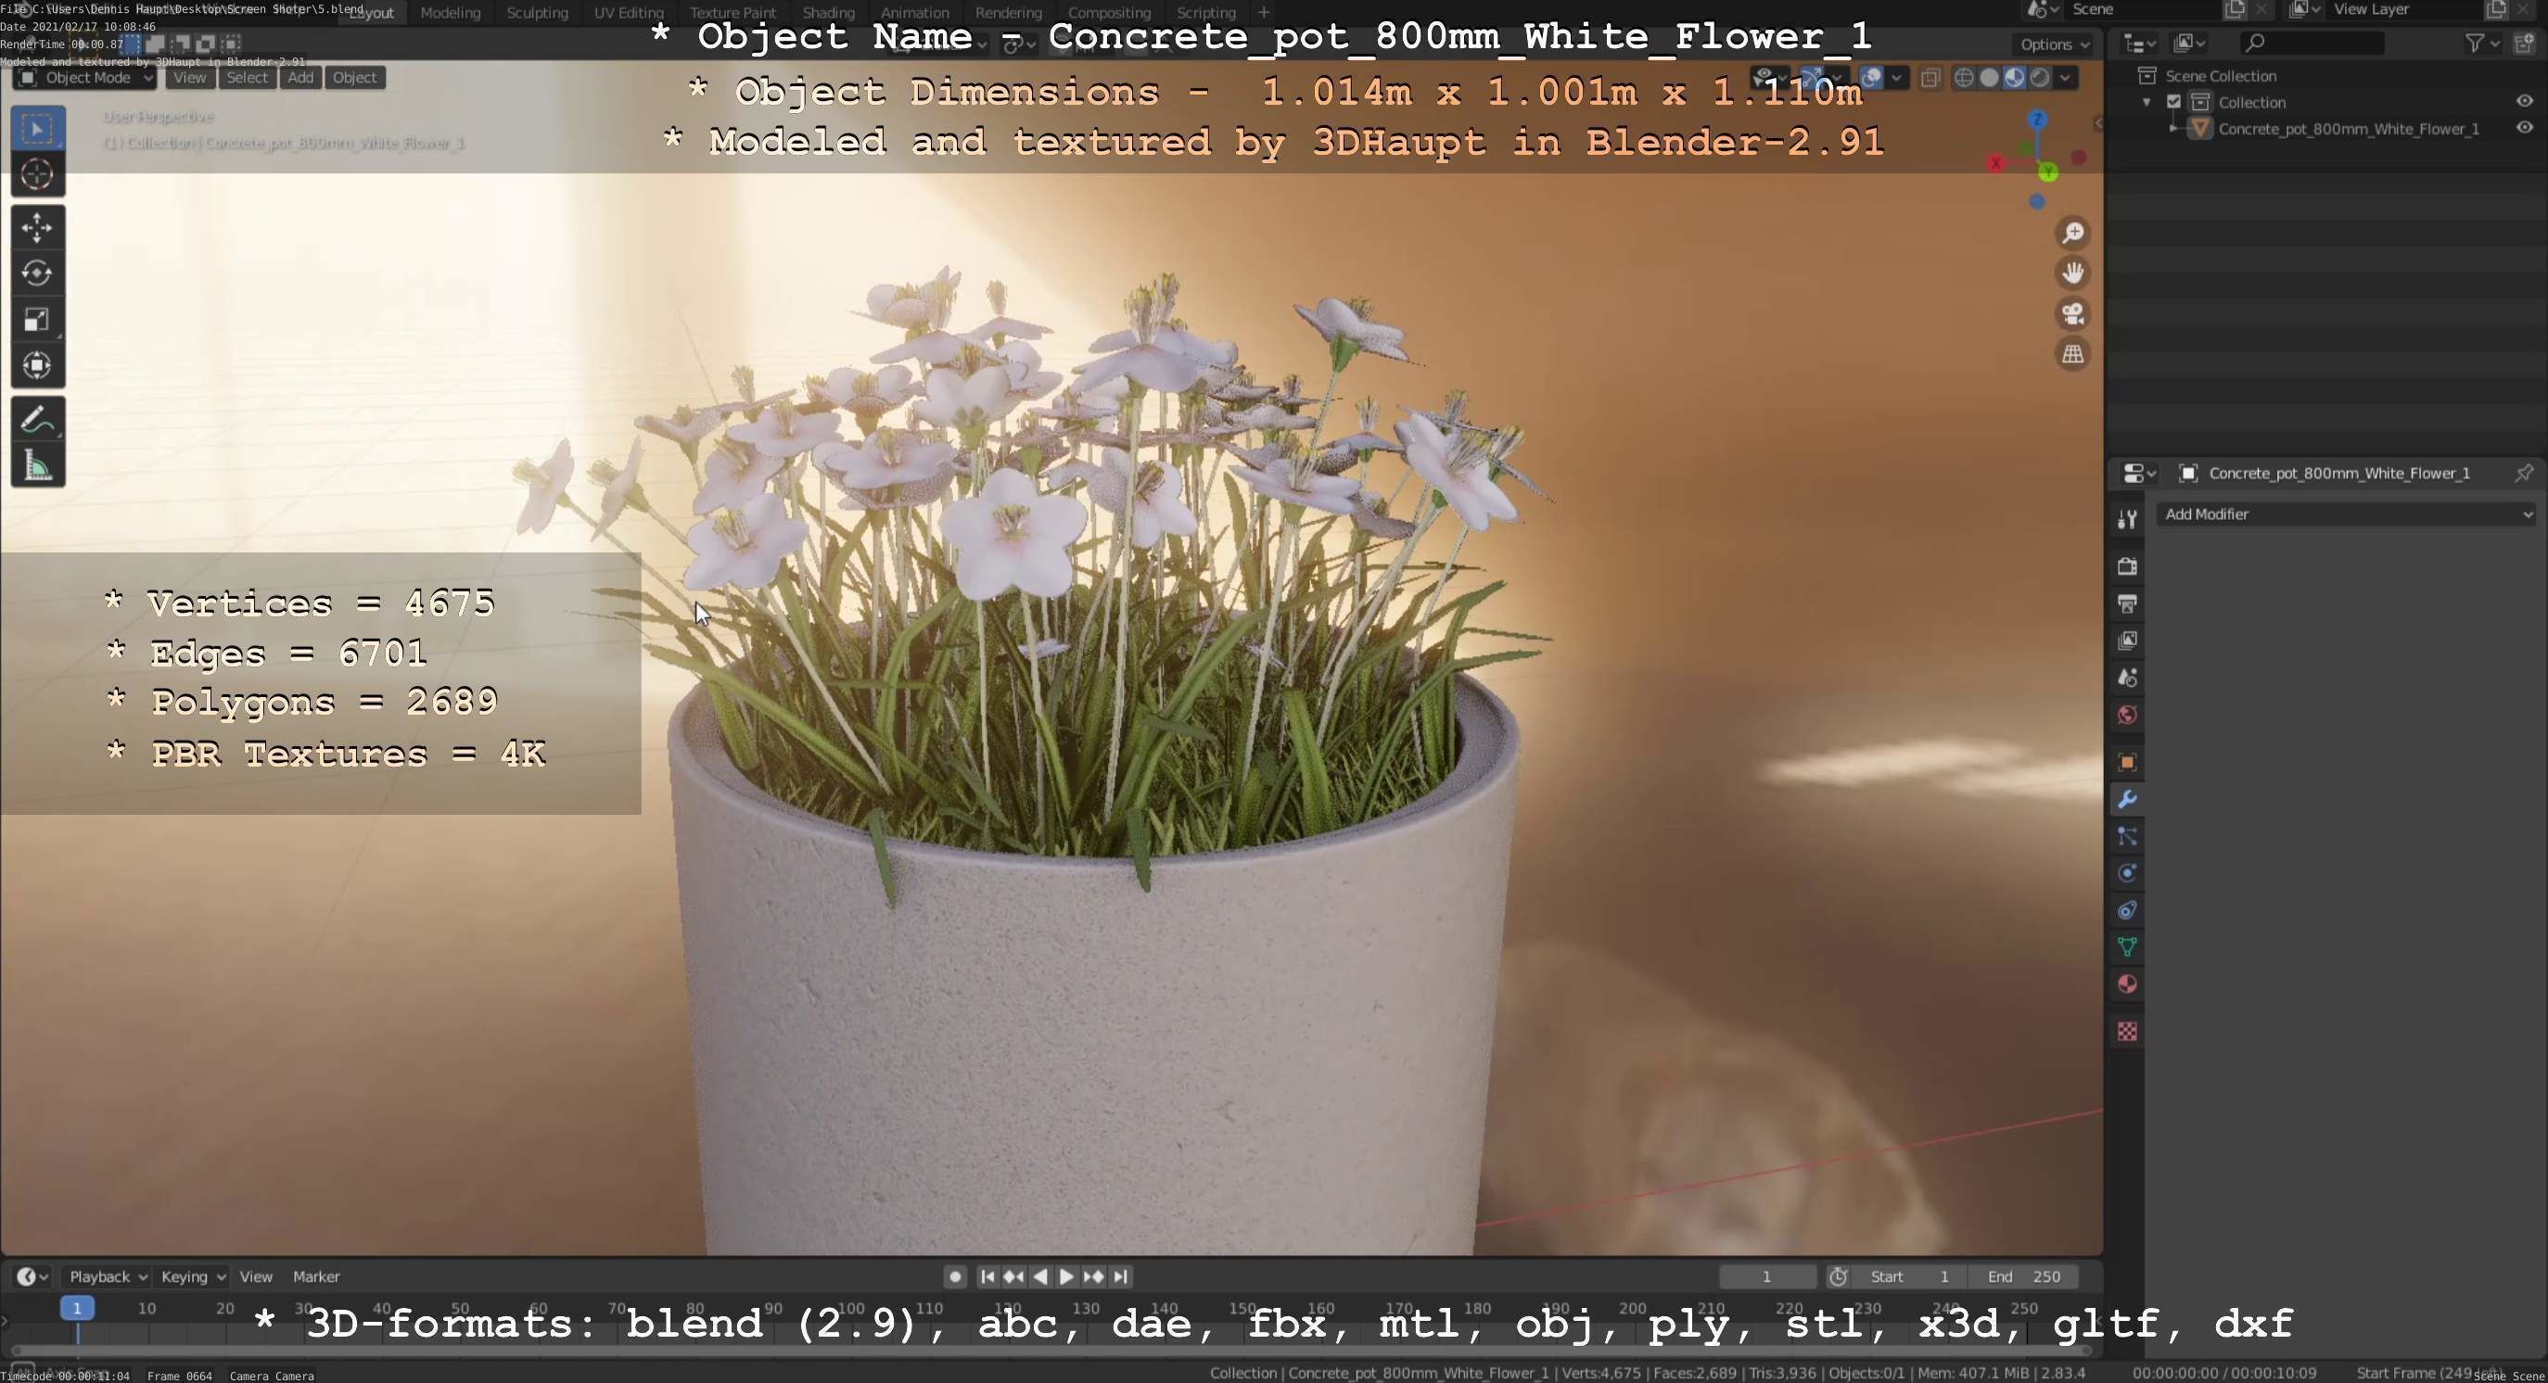
Task: Toggle pin icon in properties editor header
Action: (x=2524, y=473)
